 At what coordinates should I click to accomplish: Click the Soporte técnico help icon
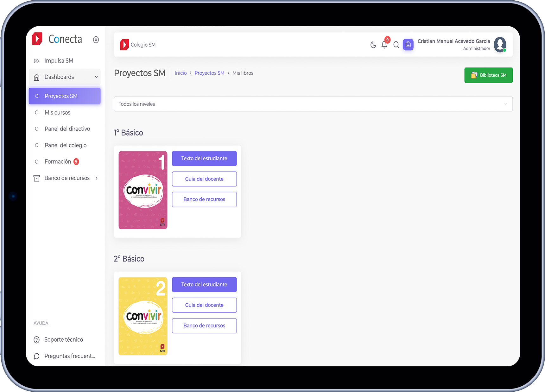(37, 340)
